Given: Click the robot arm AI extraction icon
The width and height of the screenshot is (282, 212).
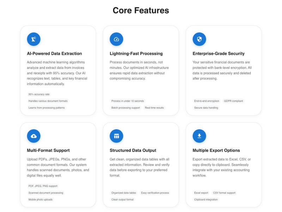Looking at the screenshot, I should pyautogui.click(x=33, y=39).
